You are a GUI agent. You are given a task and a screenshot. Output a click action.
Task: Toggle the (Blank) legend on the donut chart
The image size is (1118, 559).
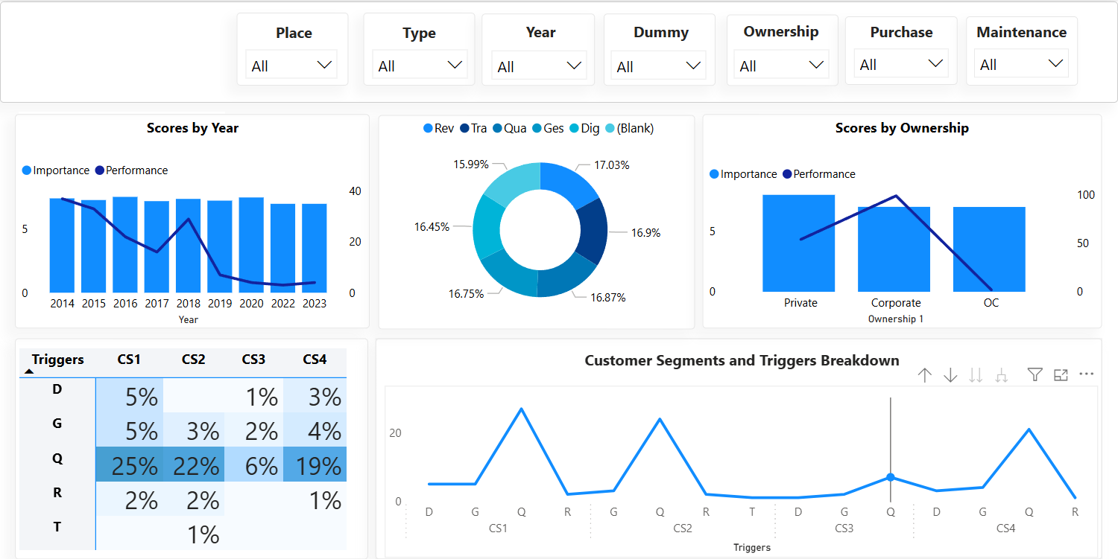tap(630, 128)
